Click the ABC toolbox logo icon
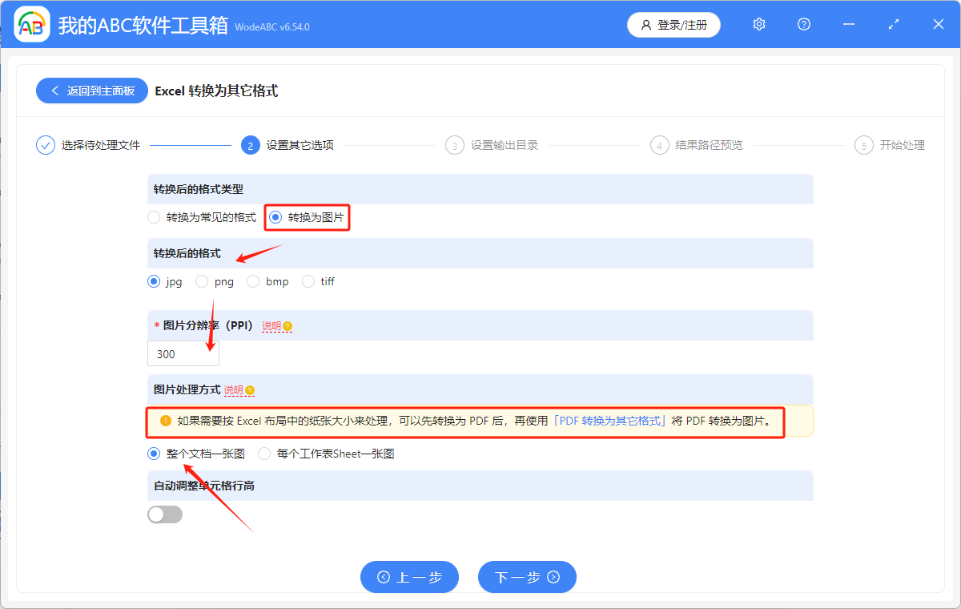 pos(31,24)
